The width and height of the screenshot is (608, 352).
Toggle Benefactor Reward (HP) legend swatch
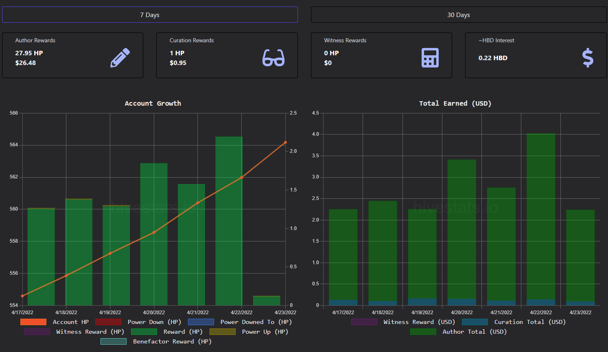(114, 341)
